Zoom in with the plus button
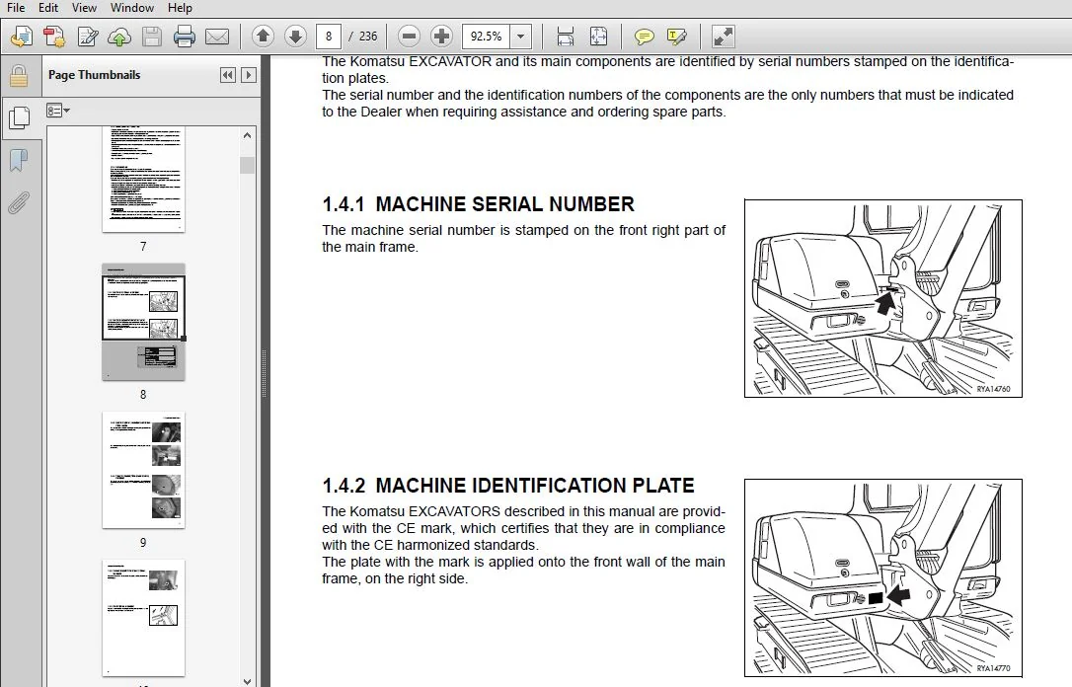This screenshot has width=1072, height=687. pos(441,37)
